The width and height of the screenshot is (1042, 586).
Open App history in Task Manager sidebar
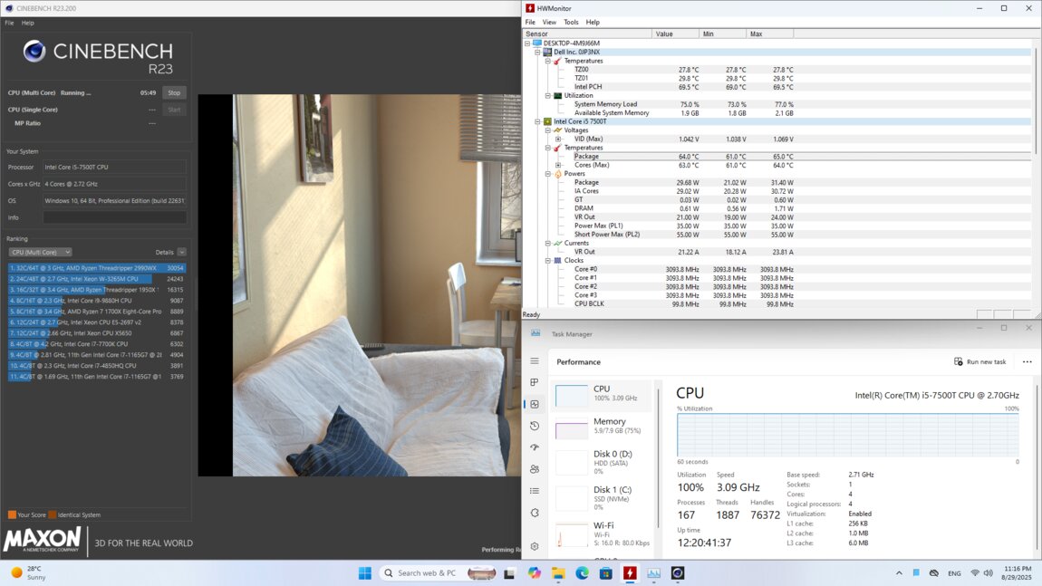point(535,426)
